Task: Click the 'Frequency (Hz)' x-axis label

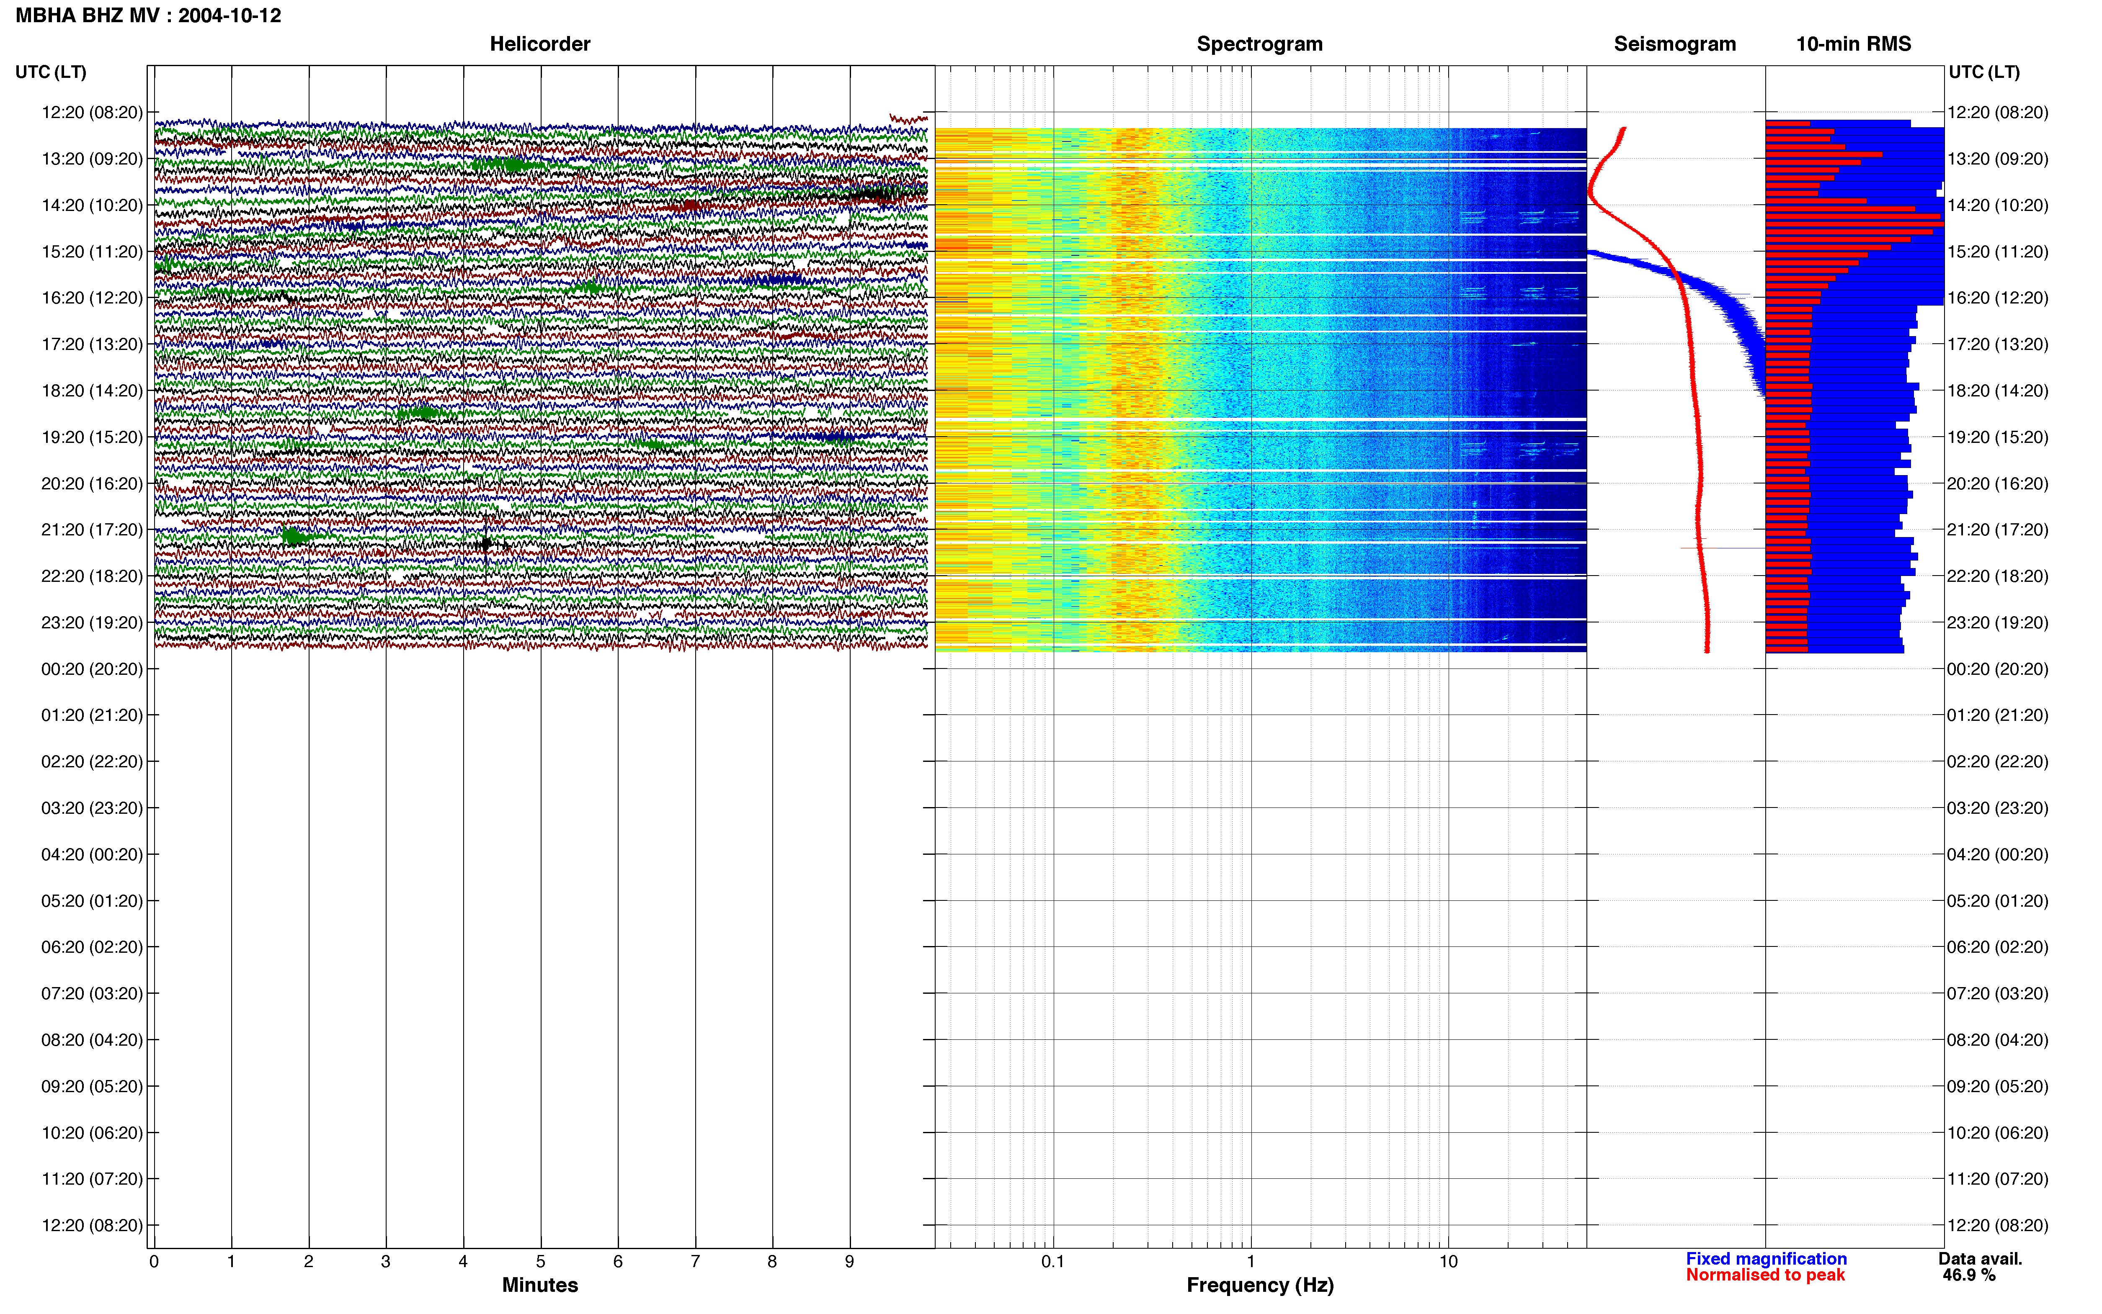Action: pos(1260,1285)
